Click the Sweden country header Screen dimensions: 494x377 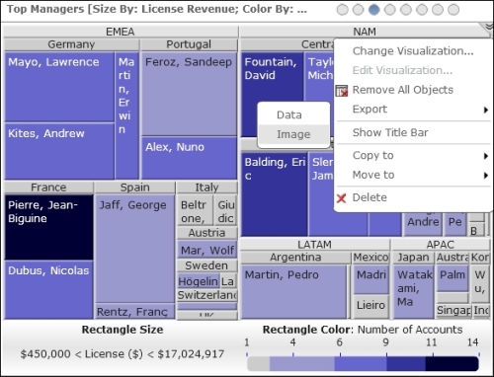pos(206,265)
